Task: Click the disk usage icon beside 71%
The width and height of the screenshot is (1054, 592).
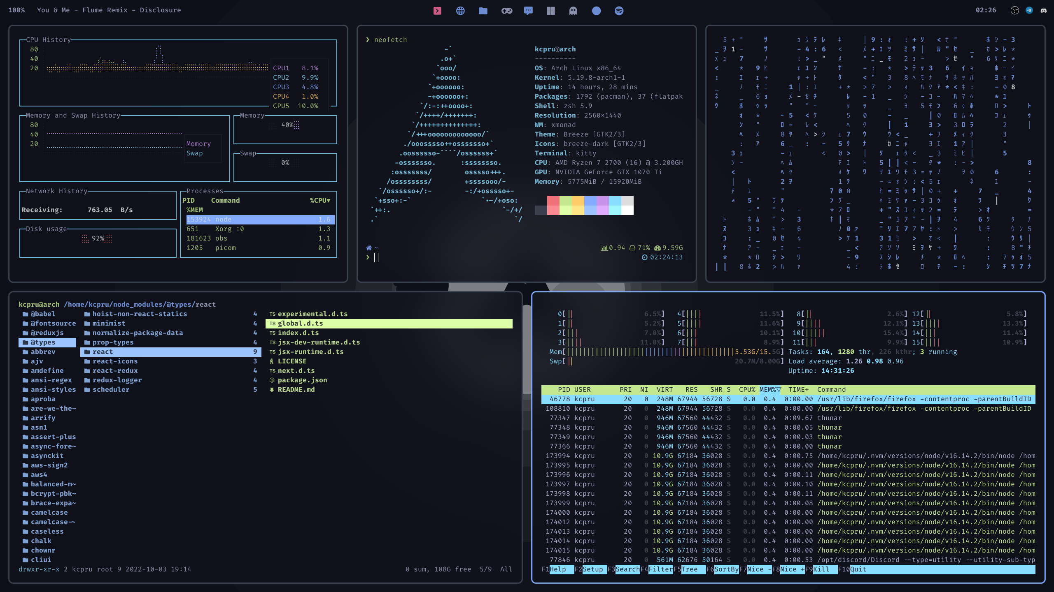Action: (632, 248)
